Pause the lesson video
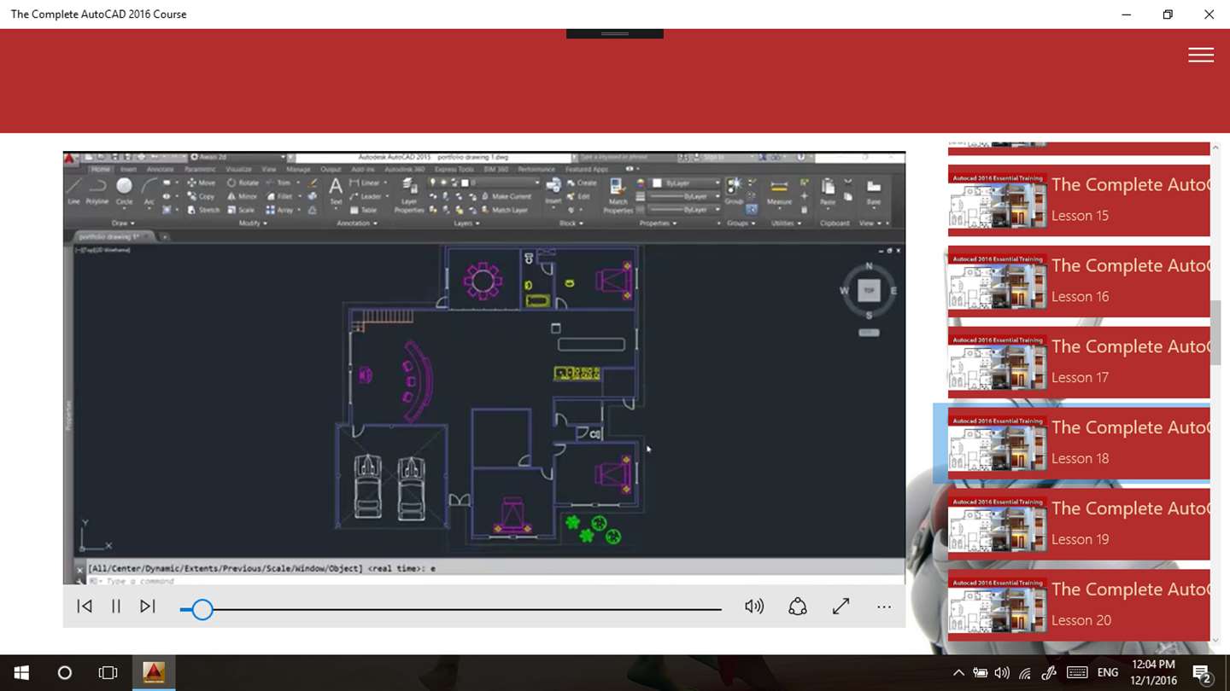The image size is (1230, 691). click(116, 607)
